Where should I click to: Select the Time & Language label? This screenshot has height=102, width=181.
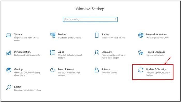[156, 52]
